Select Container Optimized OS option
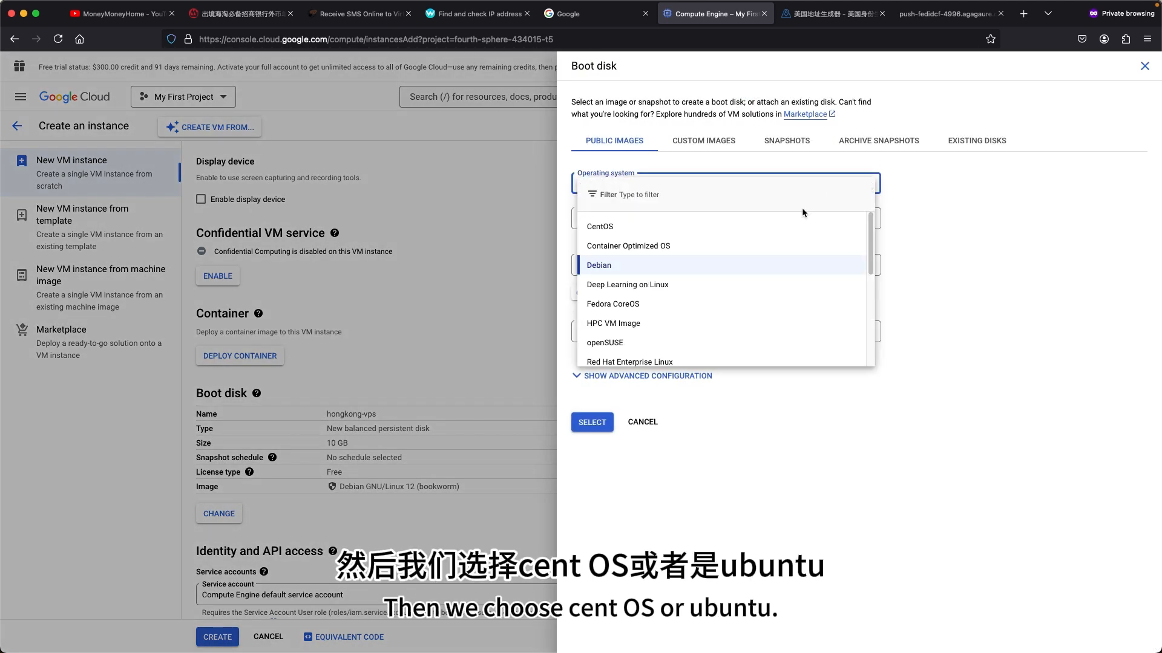This screenshot has width=1162, height=653. (x=721, y=245)
